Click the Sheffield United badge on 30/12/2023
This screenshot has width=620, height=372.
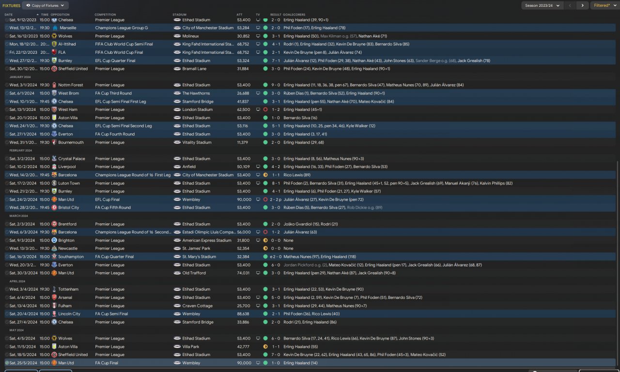coord(54,69)
